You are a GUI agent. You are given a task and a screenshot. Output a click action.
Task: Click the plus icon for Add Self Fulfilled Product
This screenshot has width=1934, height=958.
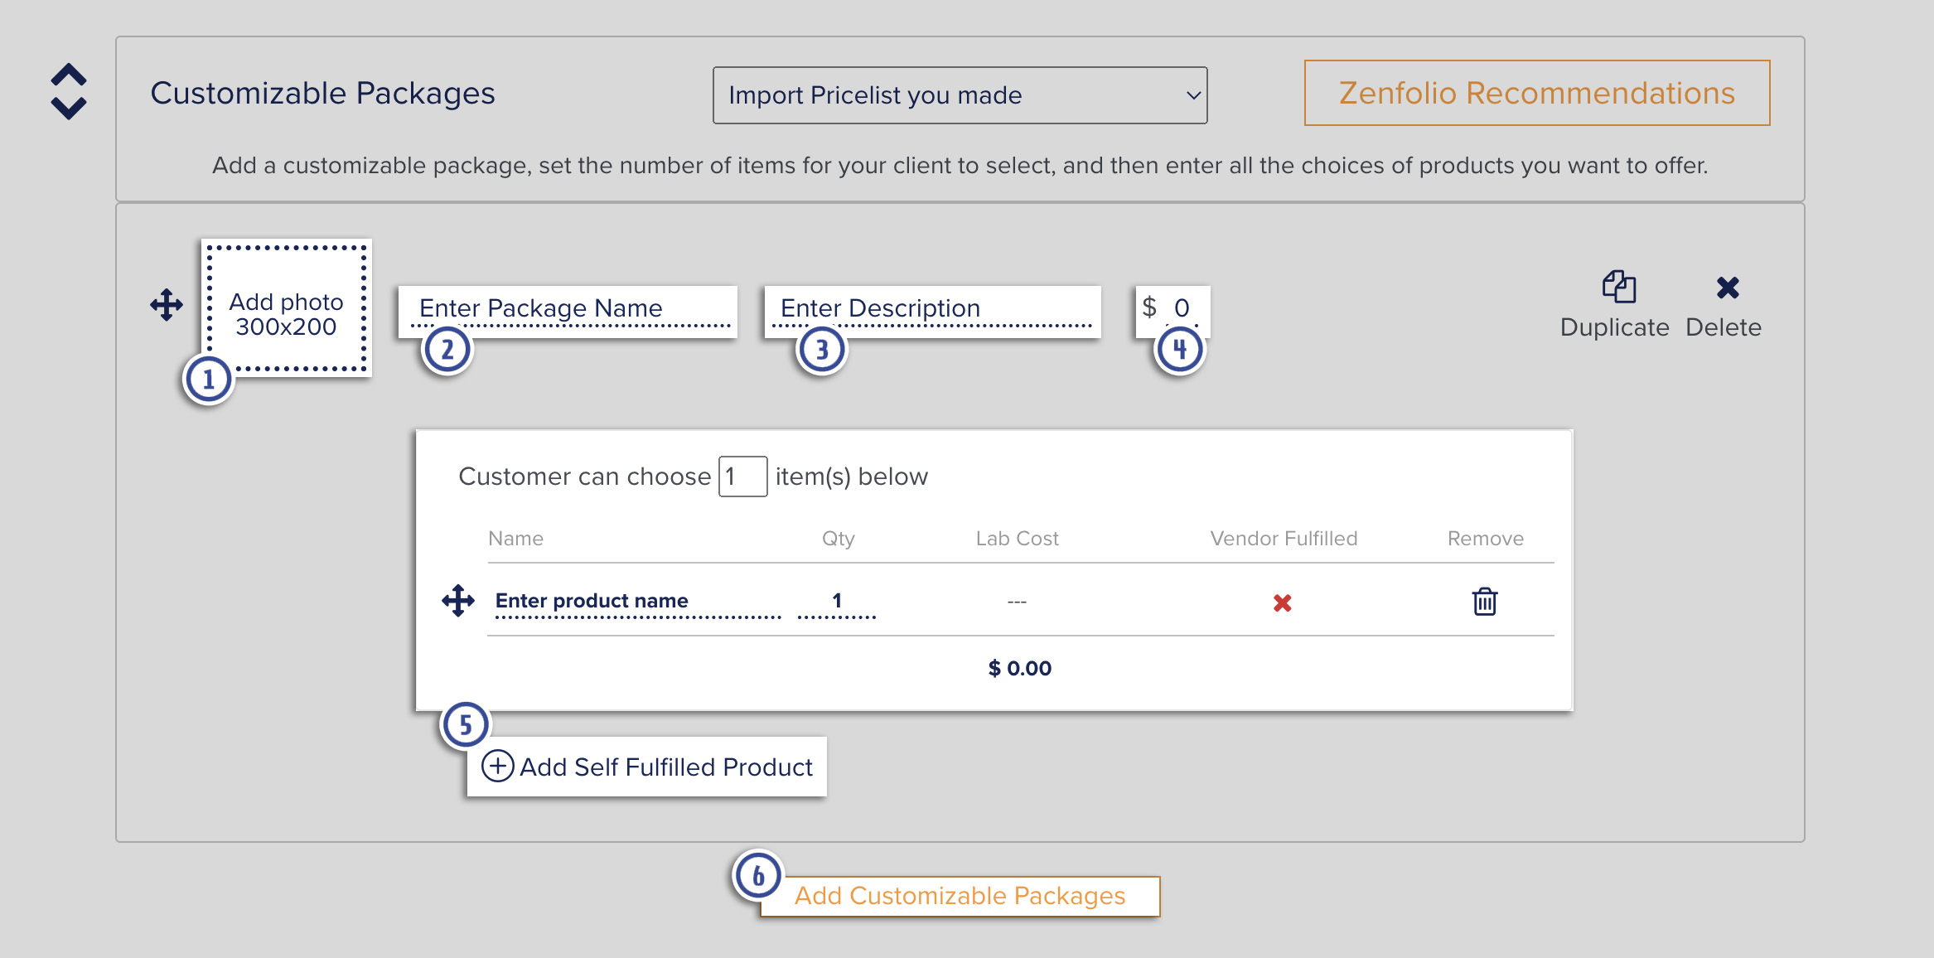(x=498, y=766)
